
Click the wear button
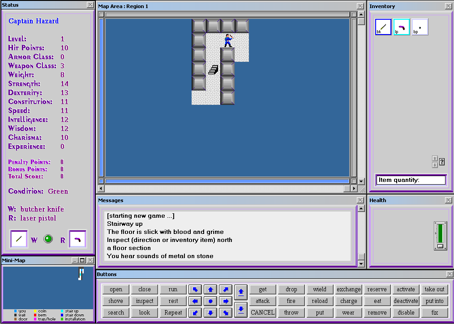click(349, 313)
